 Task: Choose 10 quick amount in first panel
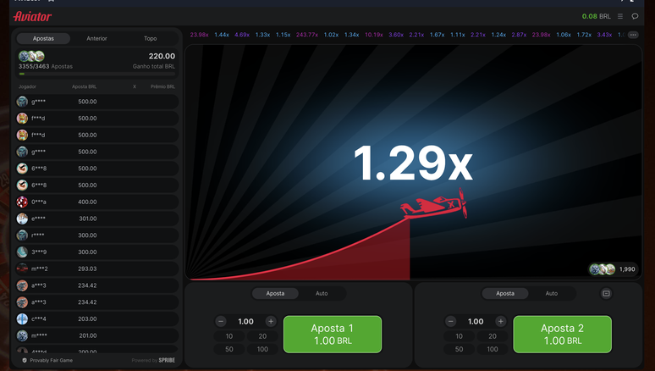(x=229, y=336)
